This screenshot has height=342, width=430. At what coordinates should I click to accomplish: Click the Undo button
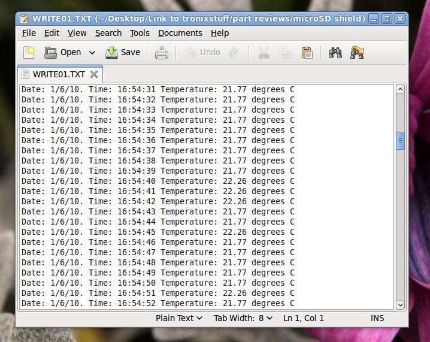203,53
